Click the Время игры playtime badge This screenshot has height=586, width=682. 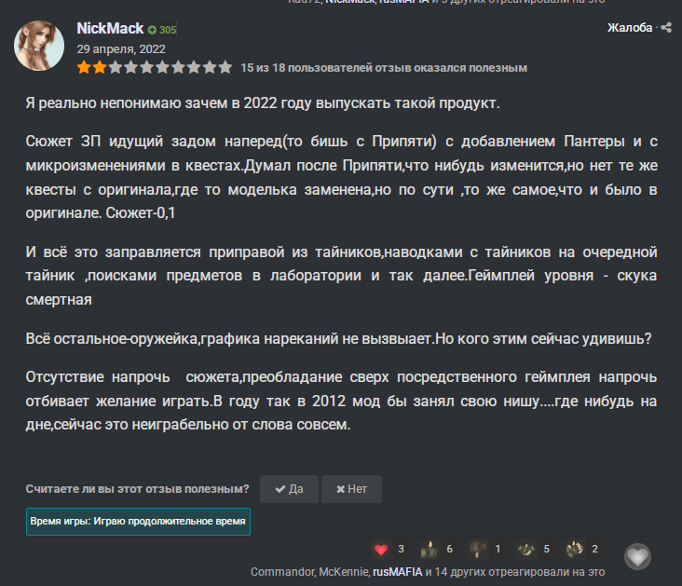tap(138, 521)
